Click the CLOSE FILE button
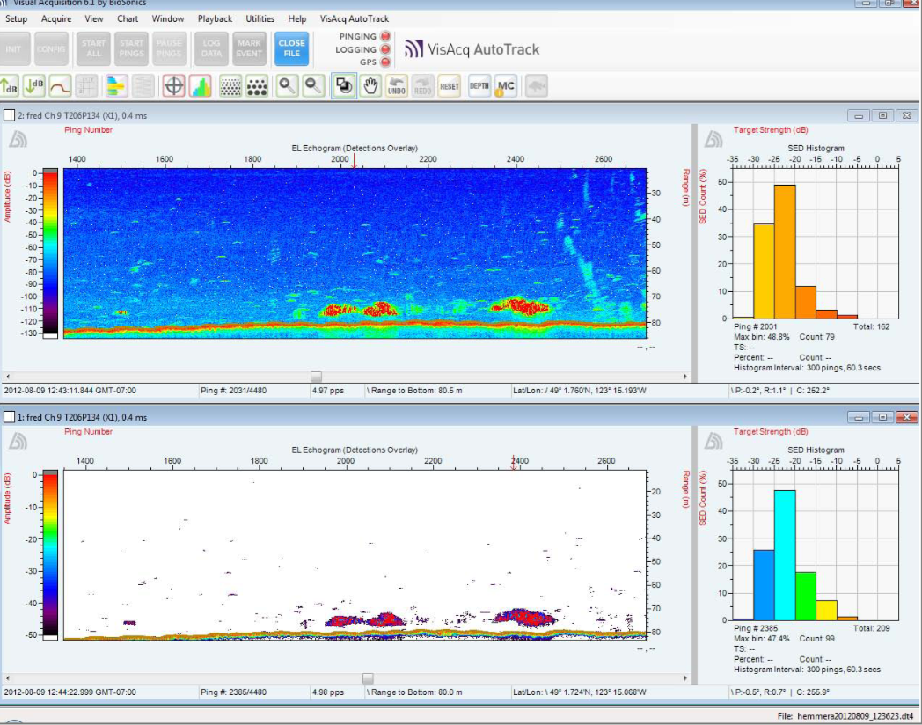The height and width of the screenshot is (725, 922). tap(291, 48)
